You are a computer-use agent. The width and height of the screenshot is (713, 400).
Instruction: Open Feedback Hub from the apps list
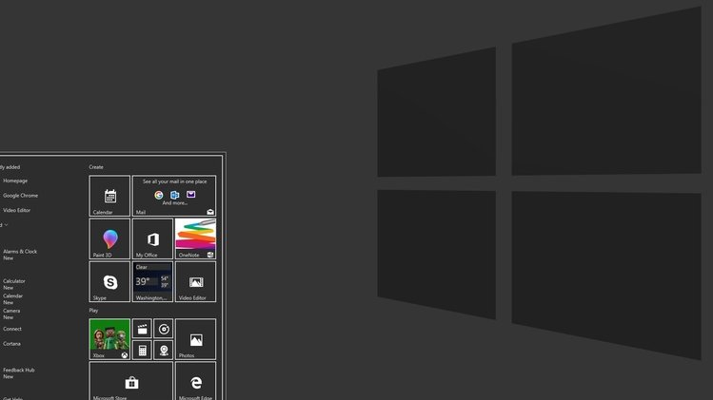[19, 373]
